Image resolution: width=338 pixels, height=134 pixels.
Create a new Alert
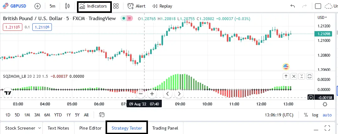pyautogui.click(x=136, y=6)
